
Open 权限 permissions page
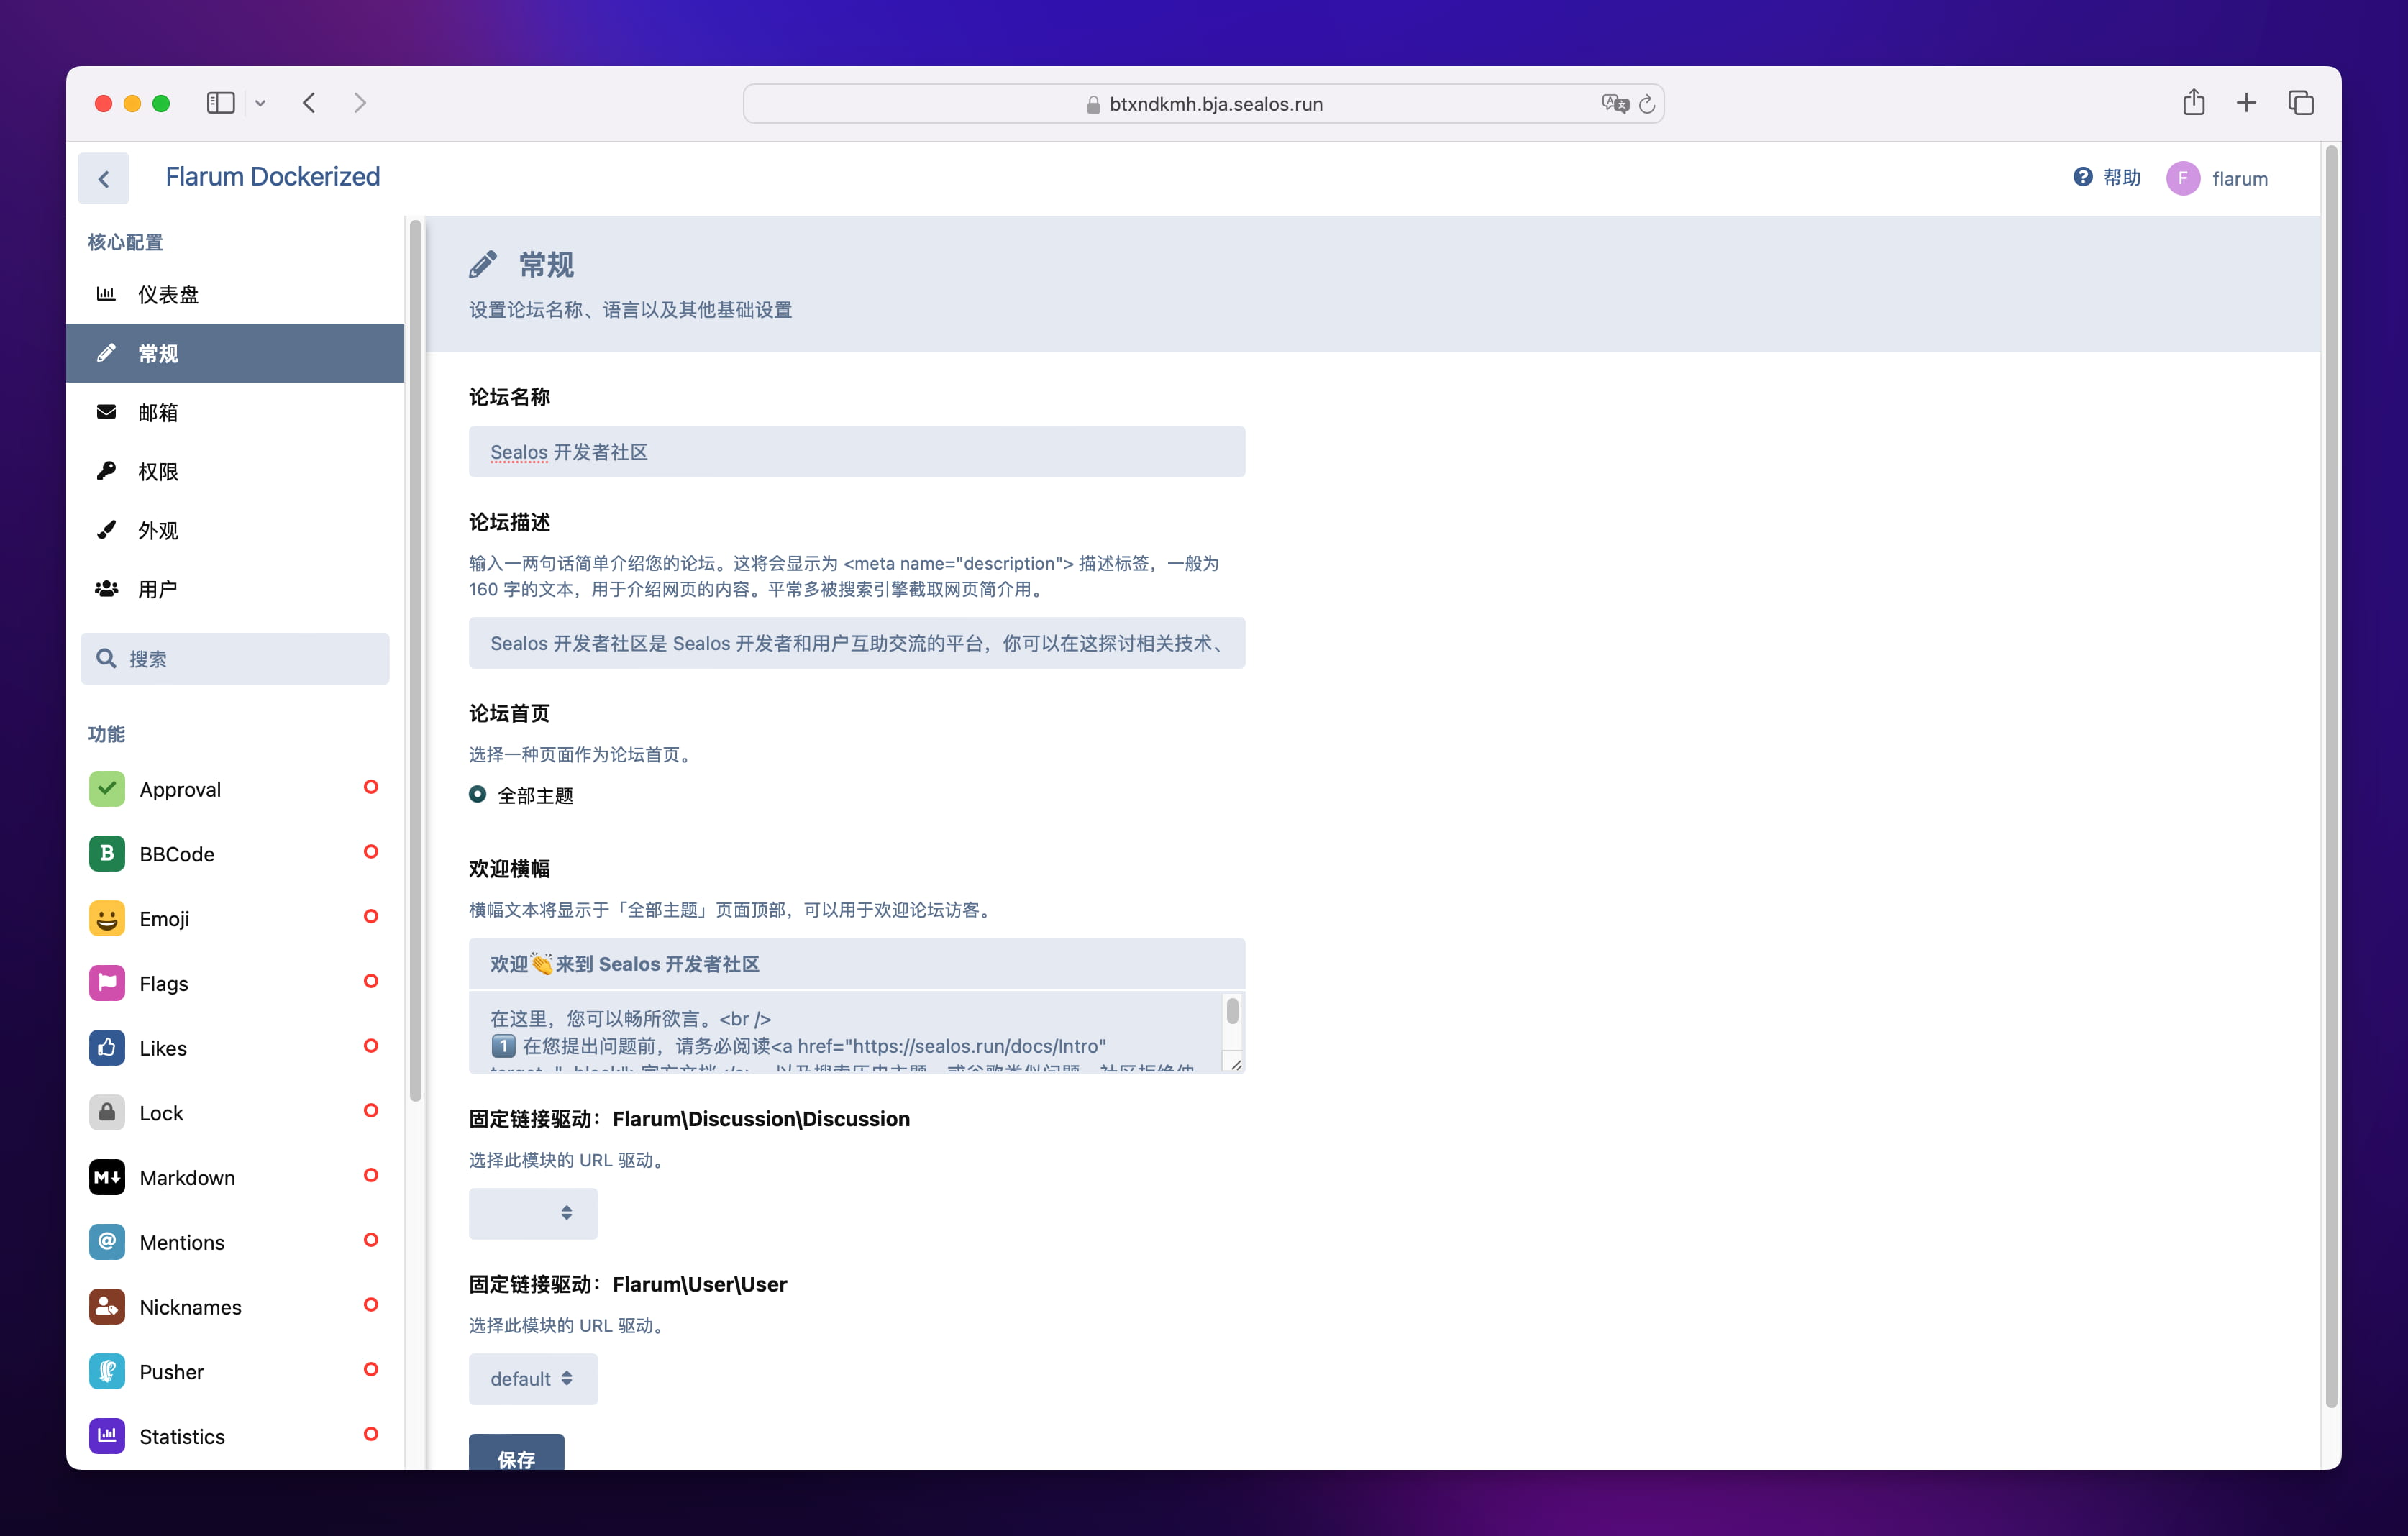235,471
